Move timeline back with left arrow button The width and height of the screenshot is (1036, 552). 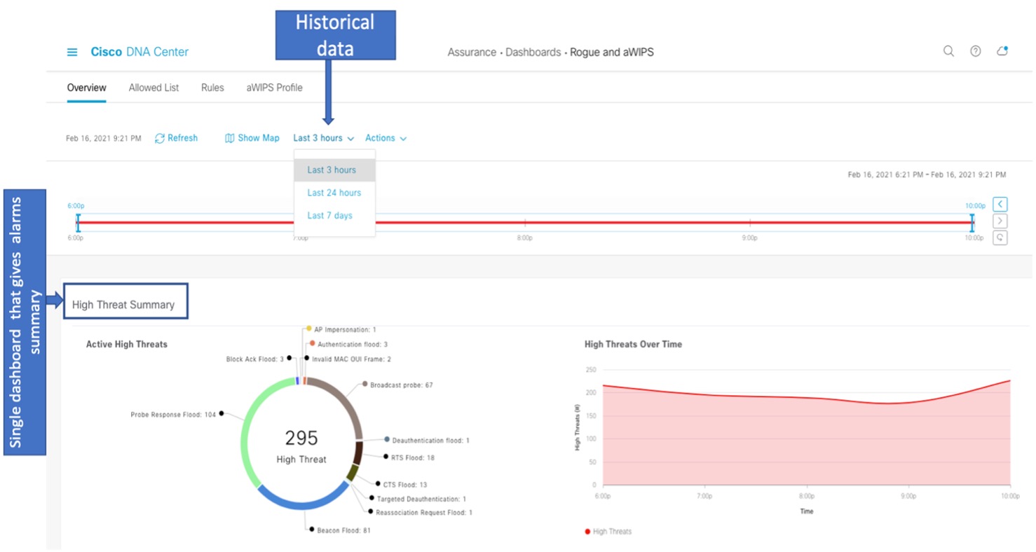[1000, 205]
